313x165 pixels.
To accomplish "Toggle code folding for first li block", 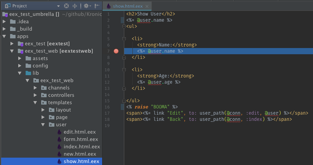I will pos(123,39).
